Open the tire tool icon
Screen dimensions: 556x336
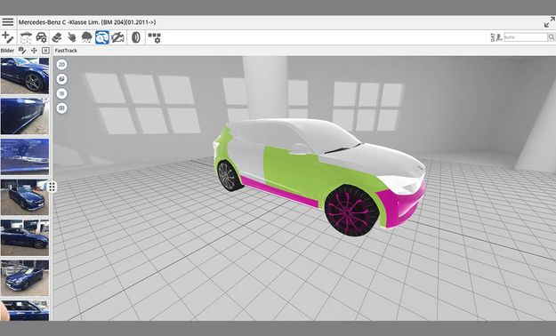[136, 37]
